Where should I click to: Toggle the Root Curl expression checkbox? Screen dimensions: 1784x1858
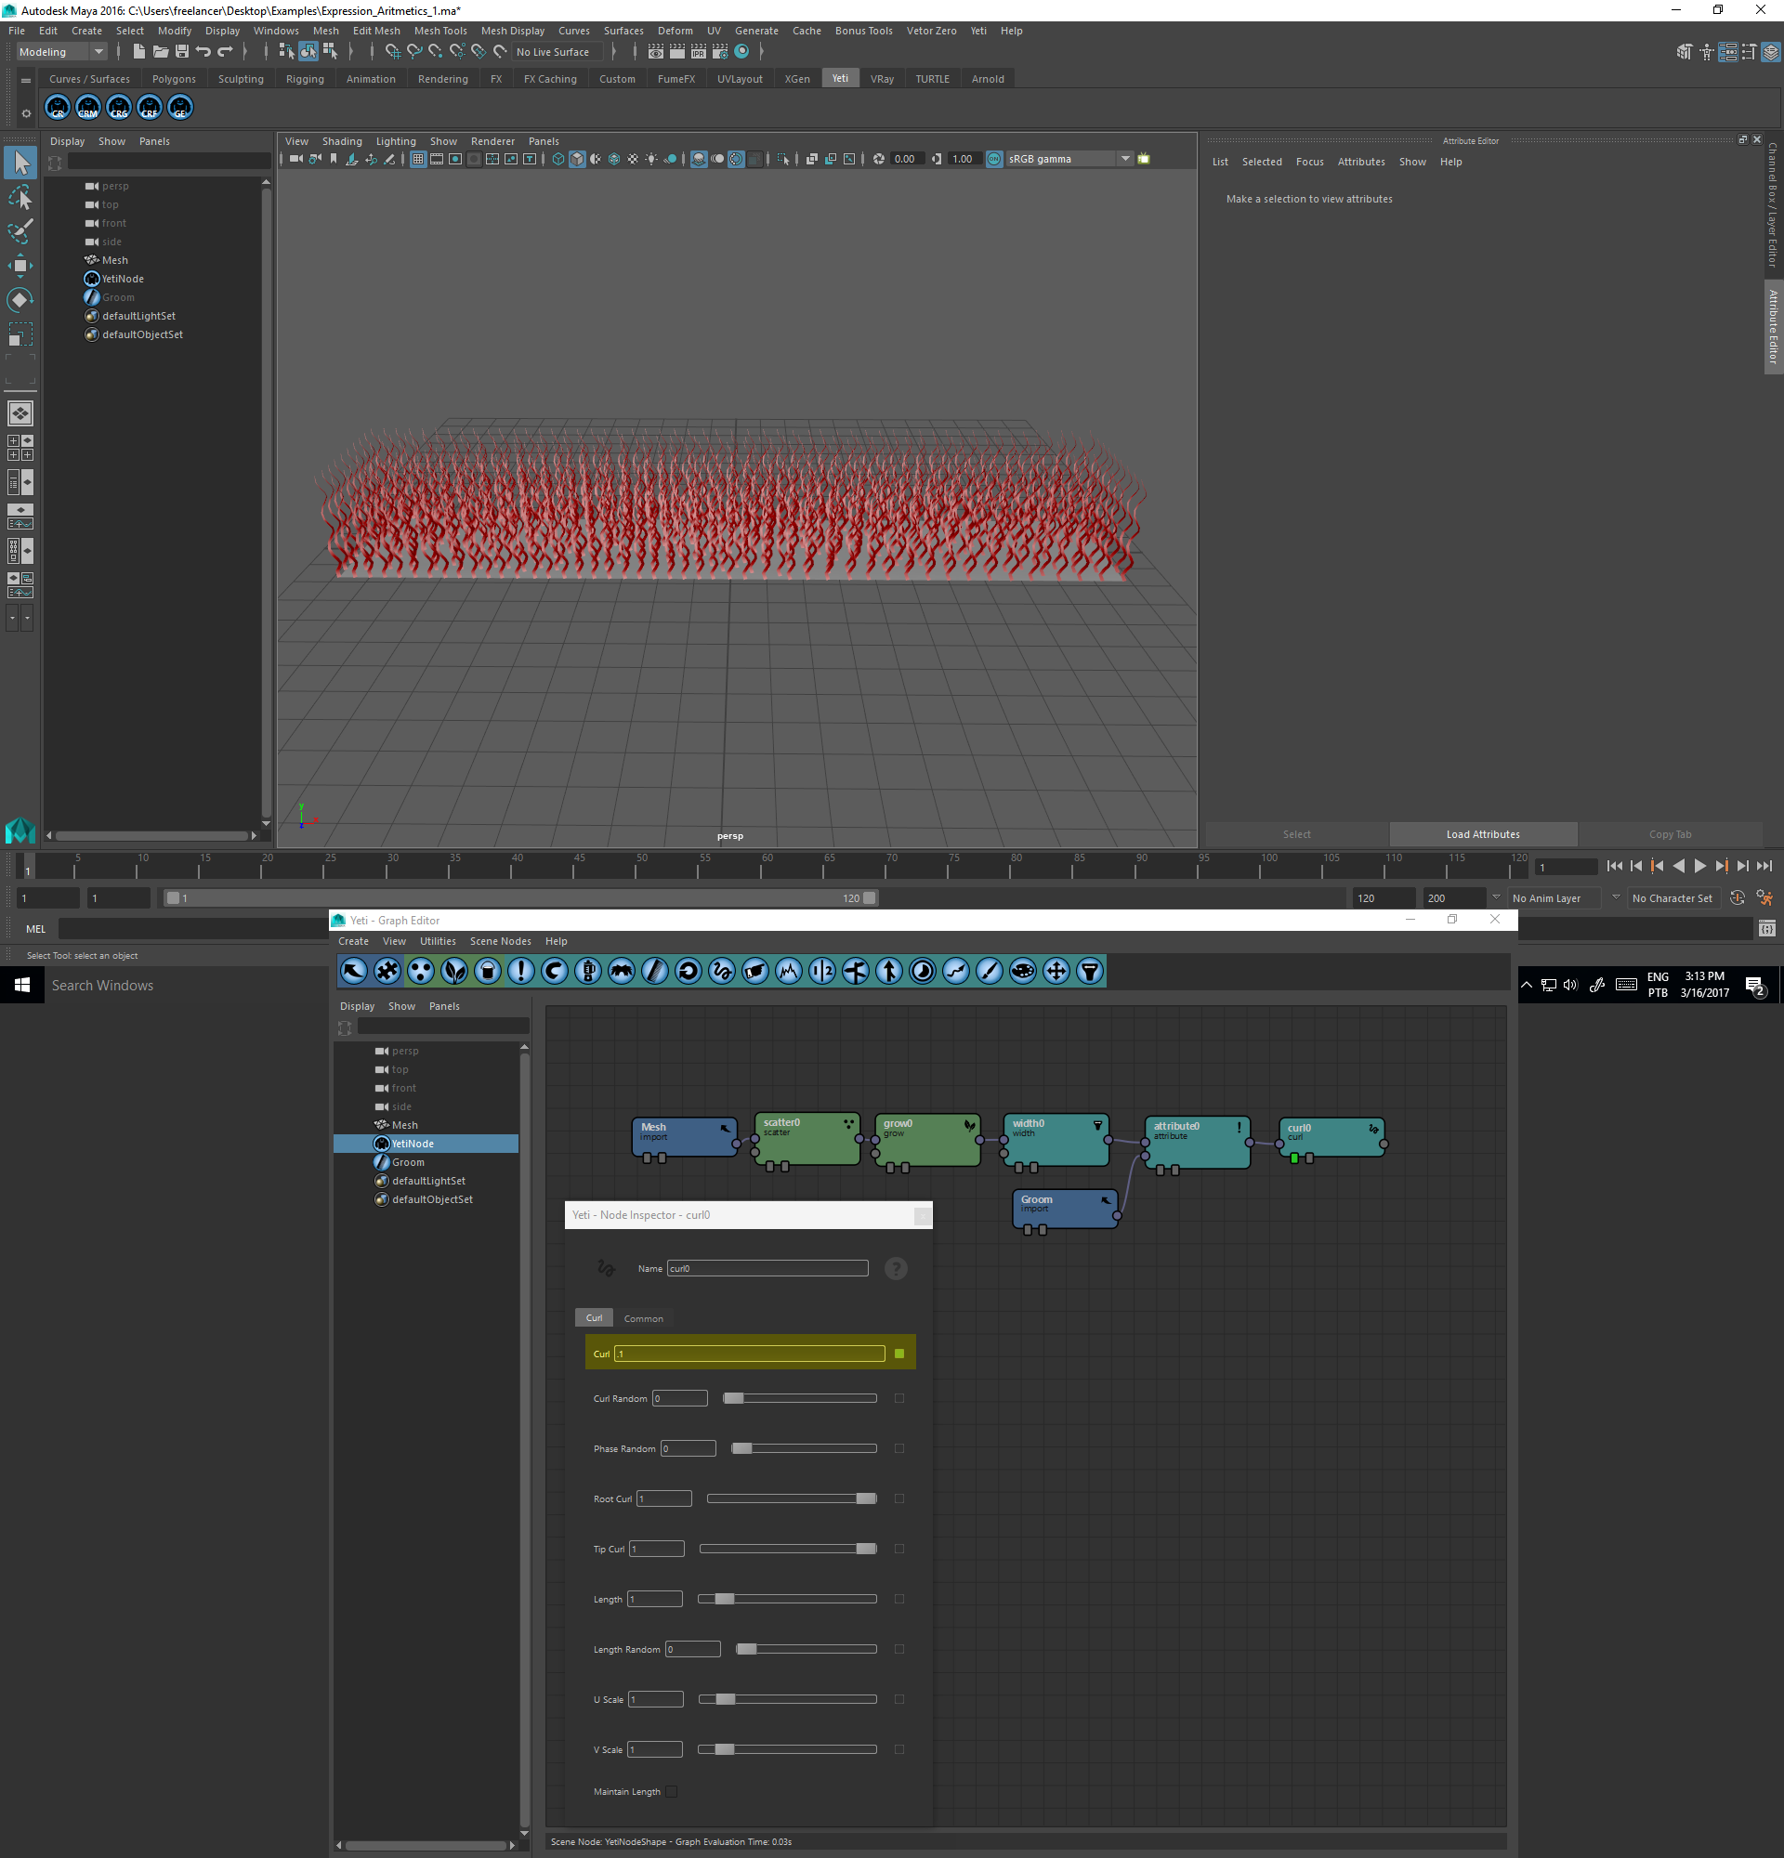[899, 1498]
